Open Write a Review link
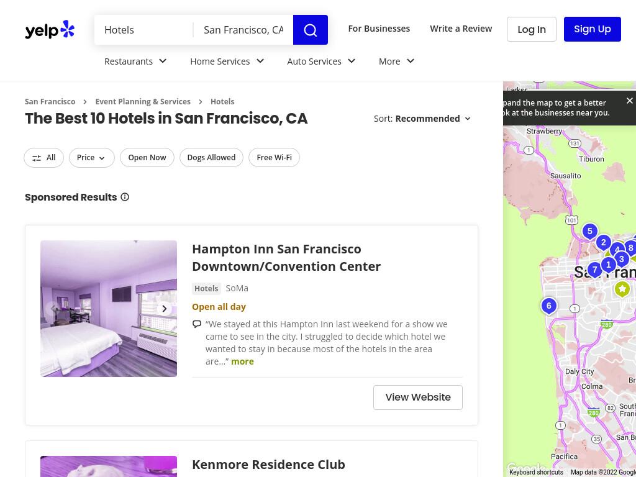Image resolution: width=636 pixels, height=477 pixels. tap(461, 29)
